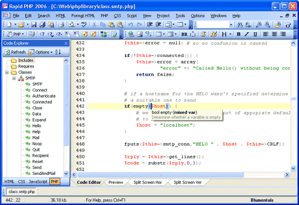This screenshot has height=205, width=299.
Task: Select the class.smtp.php document tab
Action: click(x=21, y=191)
